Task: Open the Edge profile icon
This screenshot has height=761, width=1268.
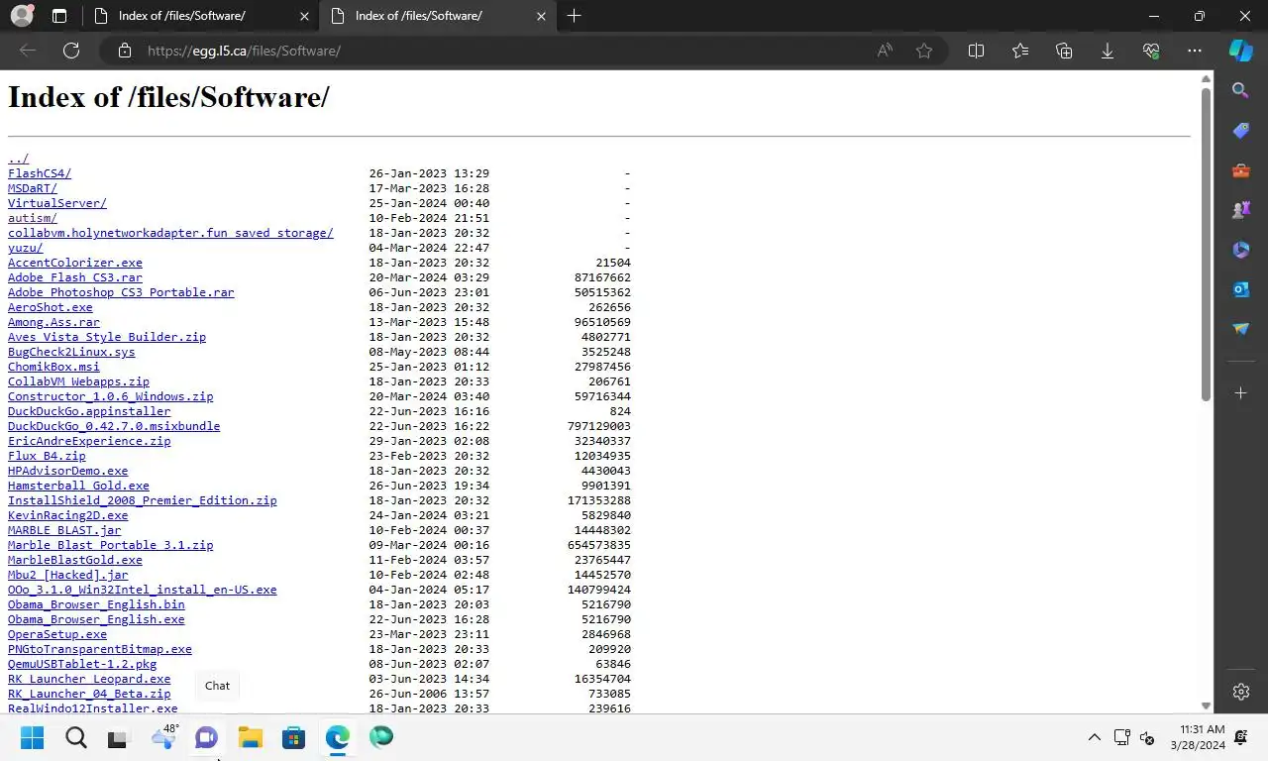Action: coord(22,16)
